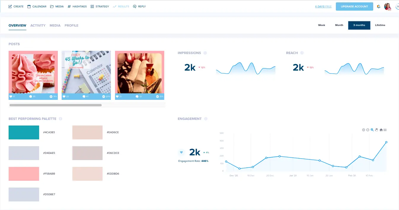Click the heart icon on cupcake post
Viewport: 399px width, 210px height.
coord(11,97)
